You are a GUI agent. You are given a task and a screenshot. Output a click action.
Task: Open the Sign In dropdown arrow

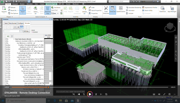[x=151, y=1]
